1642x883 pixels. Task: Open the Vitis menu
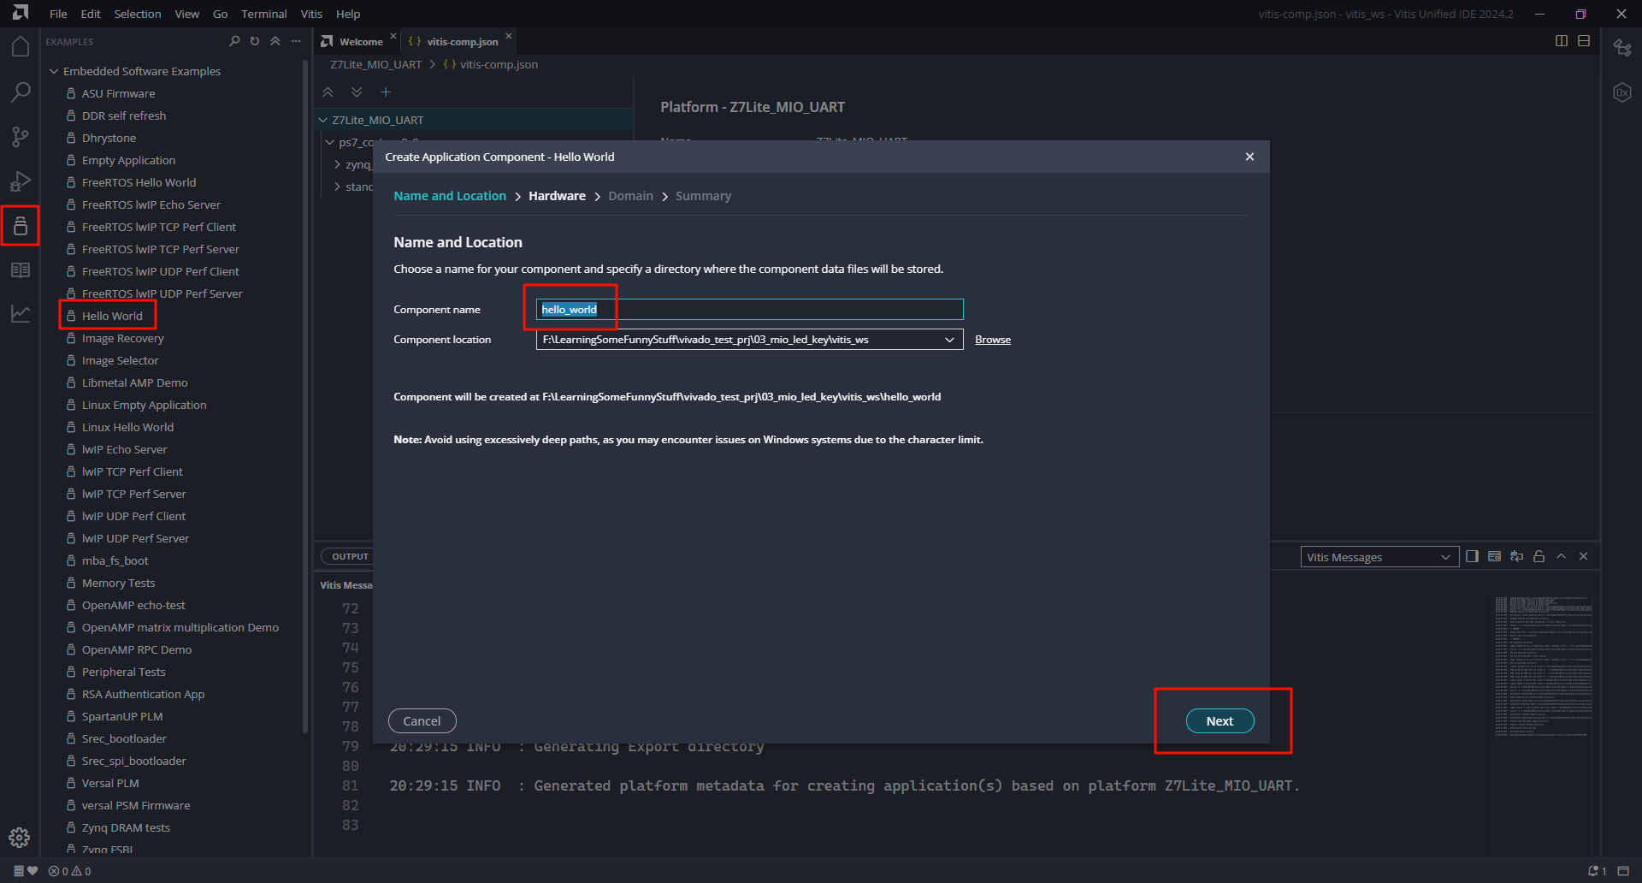pyautogui.click(x=311, y=14)
